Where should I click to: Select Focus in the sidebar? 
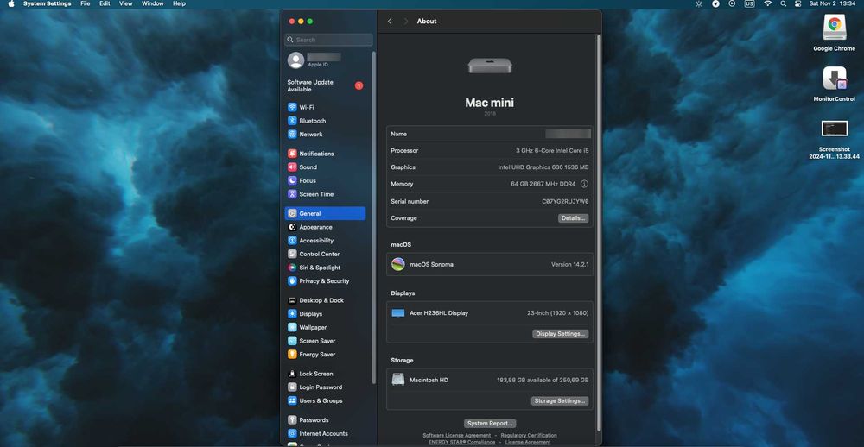(x=325, y=180)
